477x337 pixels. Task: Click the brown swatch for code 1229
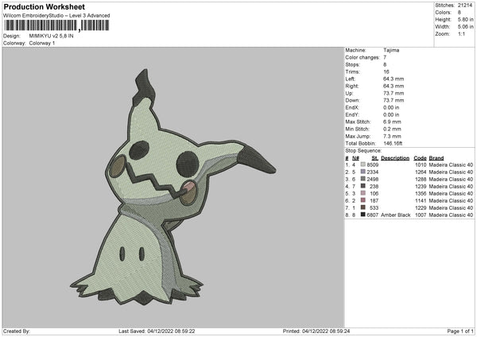pos(363,207)
